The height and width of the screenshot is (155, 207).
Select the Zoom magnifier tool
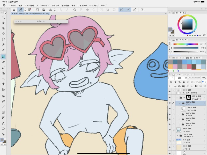point(3,17)
